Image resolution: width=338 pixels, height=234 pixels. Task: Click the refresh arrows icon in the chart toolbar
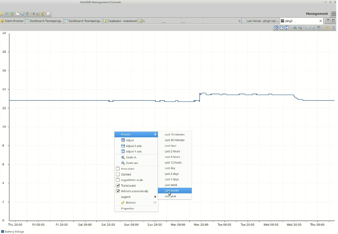pyautogui.click(x=327, y=27)
